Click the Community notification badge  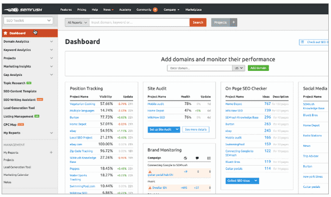155,10
